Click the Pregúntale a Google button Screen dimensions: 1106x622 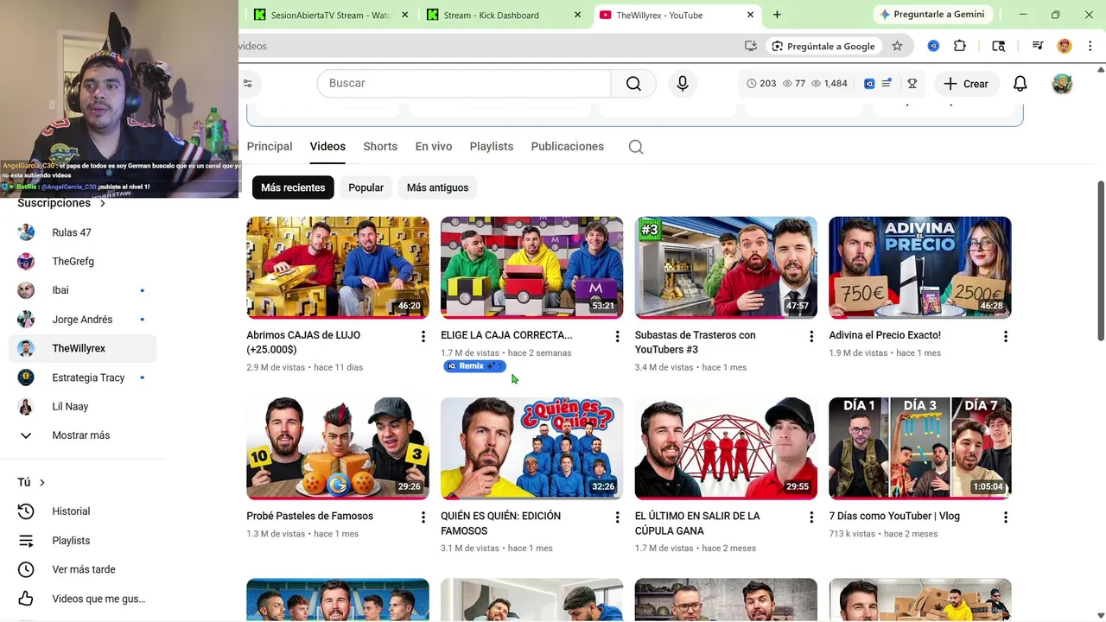[823, 46]
